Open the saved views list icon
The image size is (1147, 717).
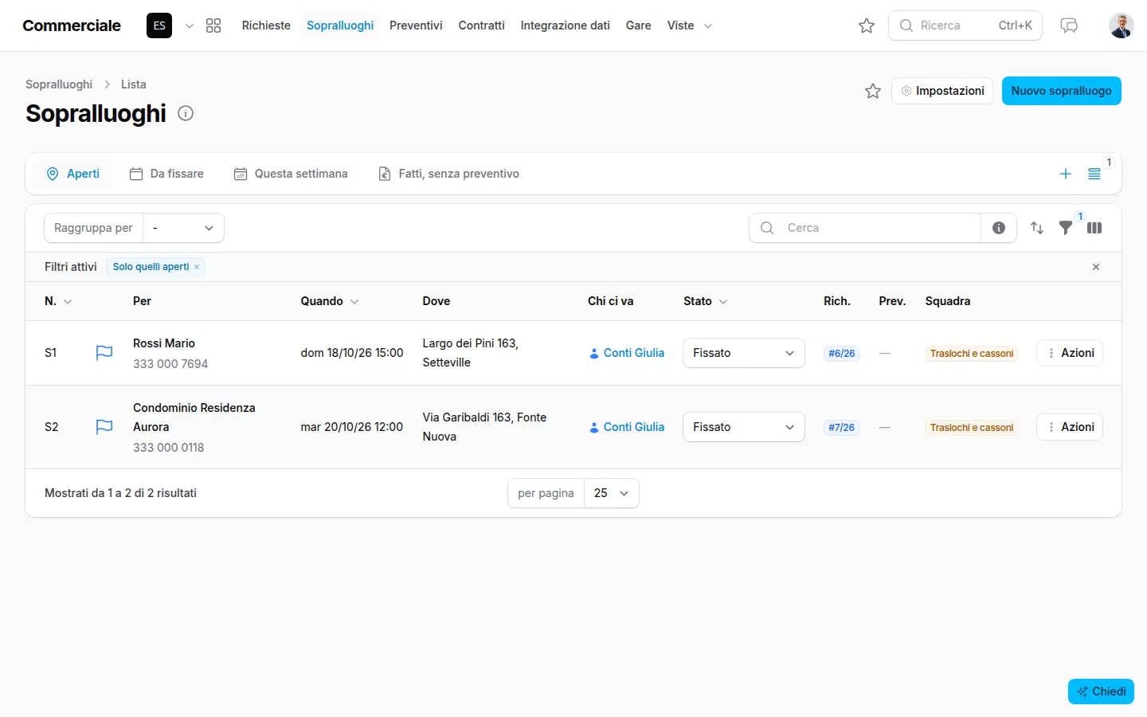(1094, 174)
